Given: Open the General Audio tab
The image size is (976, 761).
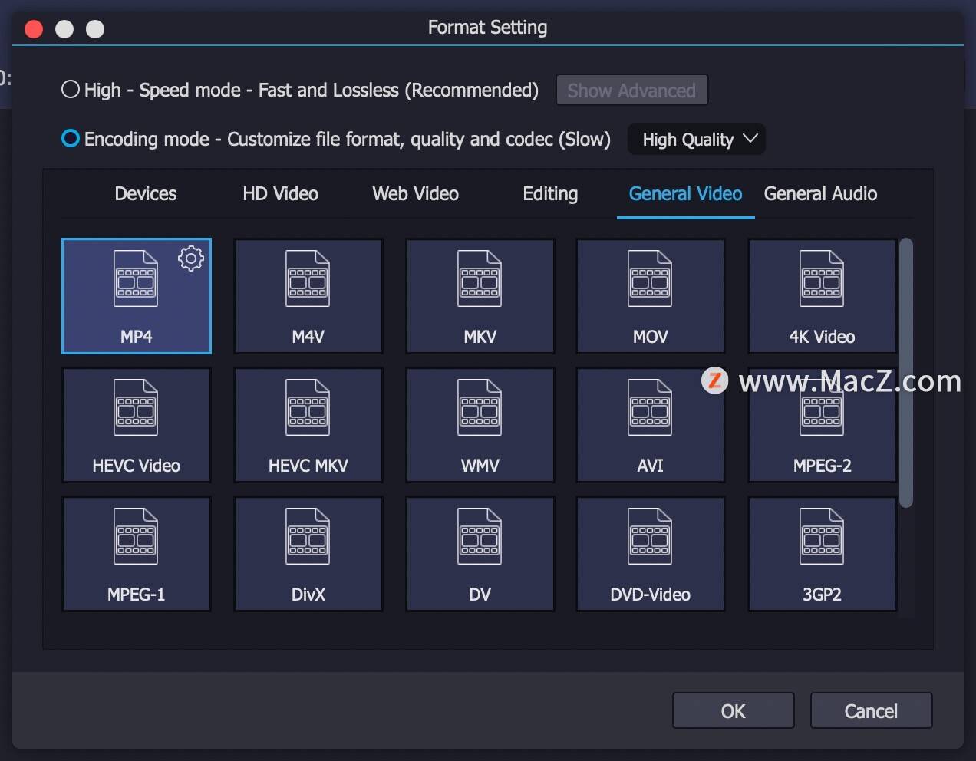Looking at the screenshot, I should click(x=821, y=193).
